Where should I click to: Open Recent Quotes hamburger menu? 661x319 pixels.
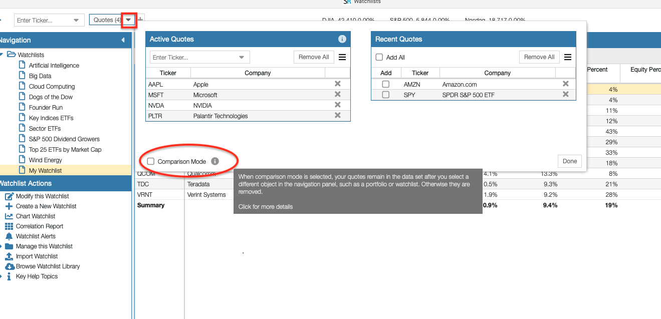[568, 57]
